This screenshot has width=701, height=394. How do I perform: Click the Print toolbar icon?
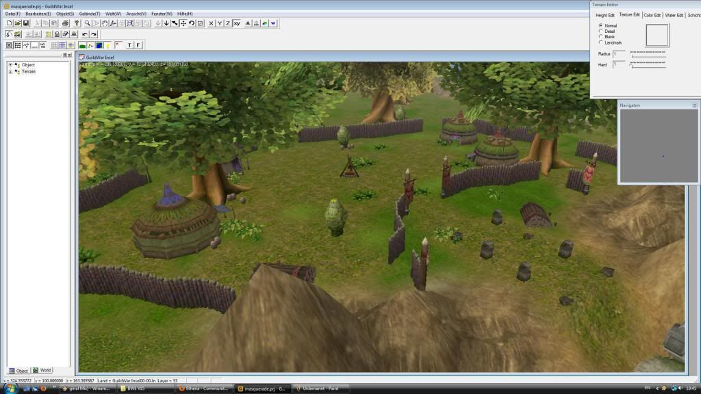pyautogui.click(x=65, y=23)
